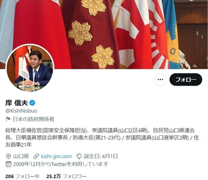
Task: Click the 山口県 location text
Action: click(x=21, y=156)
